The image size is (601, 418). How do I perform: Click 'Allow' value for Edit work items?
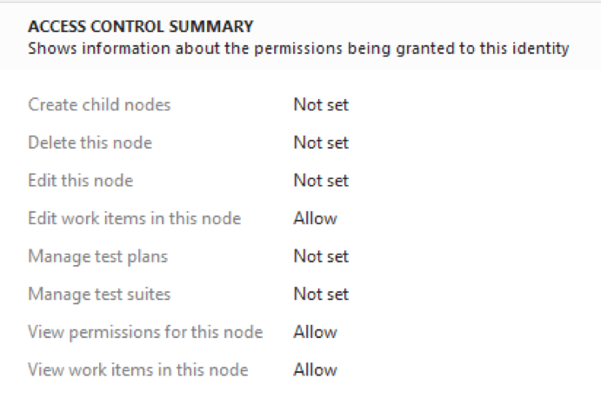315,218
